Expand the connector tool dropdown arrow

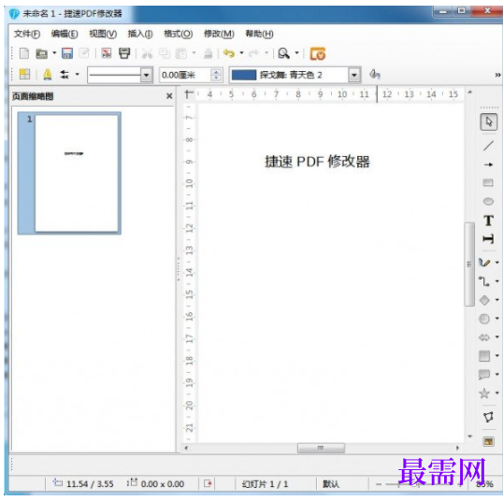(496, 281)
